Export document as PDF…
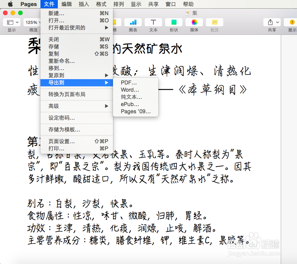The image size is (297, 264). point(136,83)
